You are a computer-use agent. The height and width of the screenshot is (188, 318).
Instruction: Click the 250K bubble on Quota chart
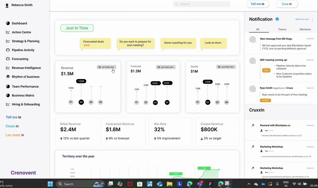point(207,82)
